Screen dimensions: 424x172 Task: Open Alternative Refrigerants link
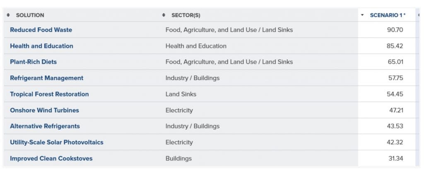click(45, 126)
